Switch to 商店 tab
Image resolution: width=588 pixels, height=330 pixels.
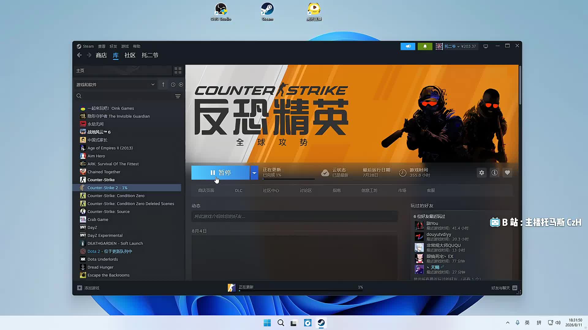(101, 55)
